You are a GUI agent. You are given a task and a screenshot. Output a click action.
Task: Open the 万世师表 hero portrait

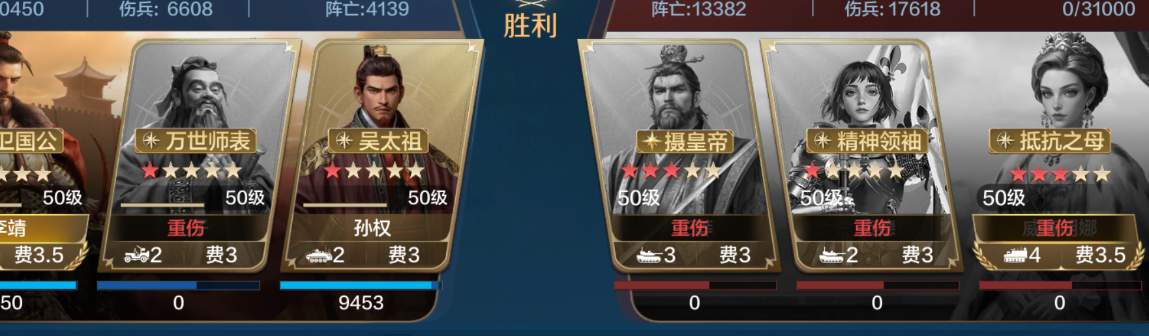point(200,156)
